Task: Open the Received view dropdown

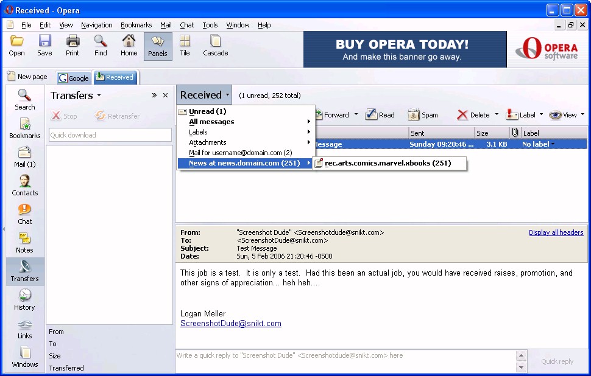Action: click(x=204, y=95)
